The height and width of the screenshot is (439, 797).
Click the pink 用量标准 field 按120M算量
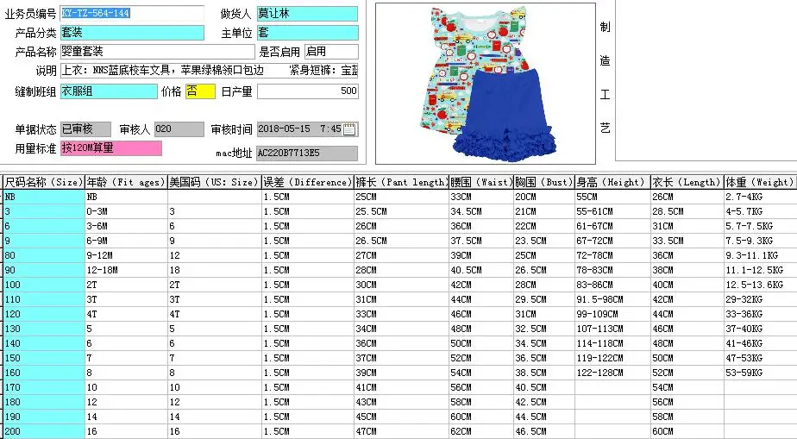coord(110,148)
